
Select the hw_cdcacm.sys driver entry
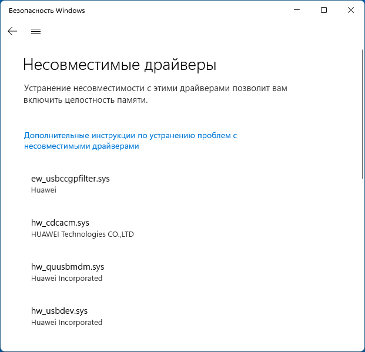click(x=82, y=228)
